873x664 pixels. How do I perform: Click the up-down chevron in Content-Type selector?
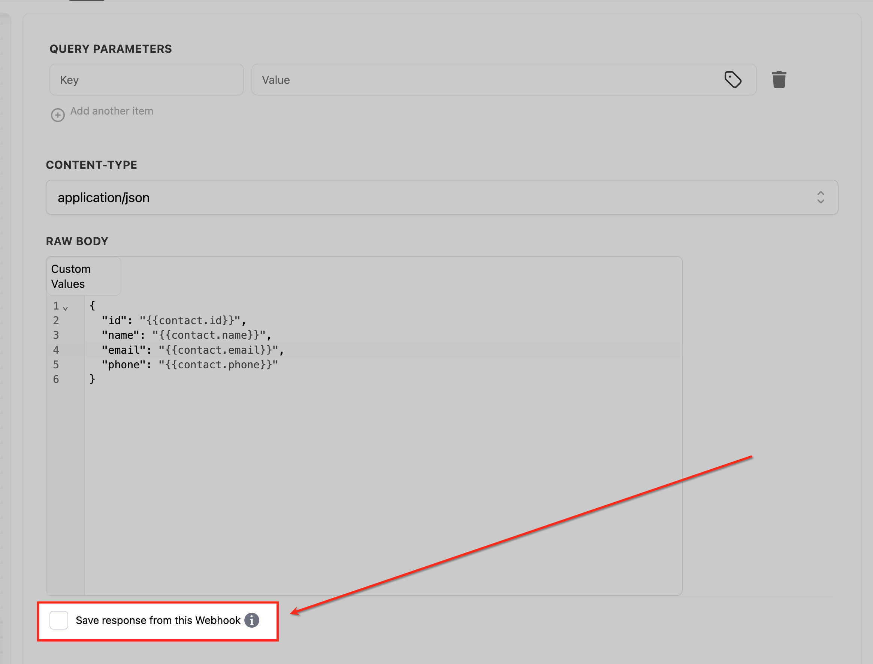(x=821, y=197)
